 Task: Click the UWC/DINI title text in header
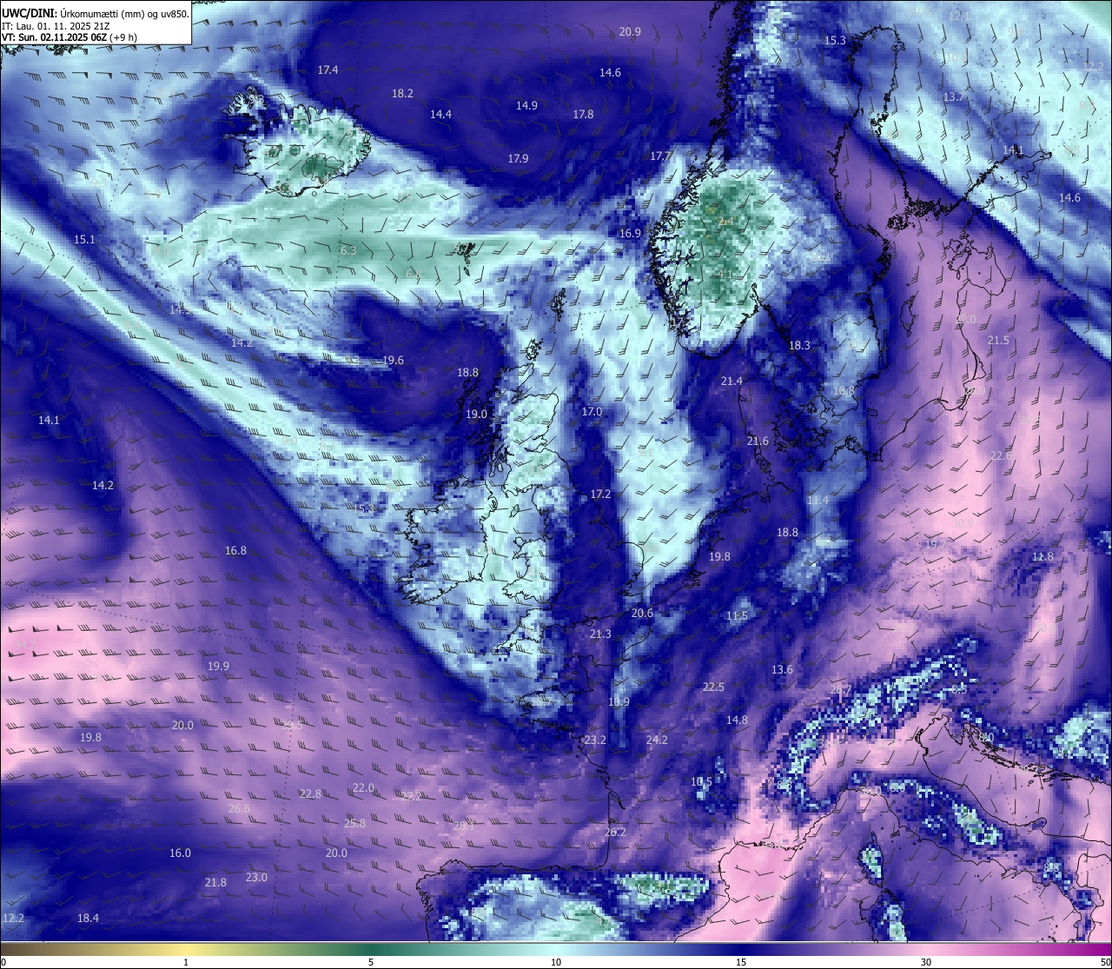[x=95, y=14]
